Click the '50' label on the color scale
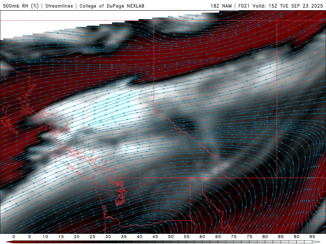The height and width of the screenshot is (244, 326). 171,237
